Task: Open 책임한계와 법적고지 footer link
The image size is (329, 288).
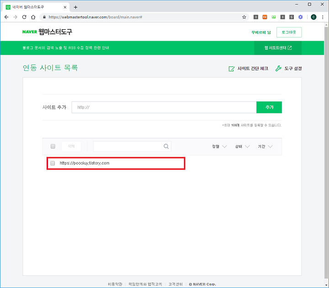Action: point(145,284)
